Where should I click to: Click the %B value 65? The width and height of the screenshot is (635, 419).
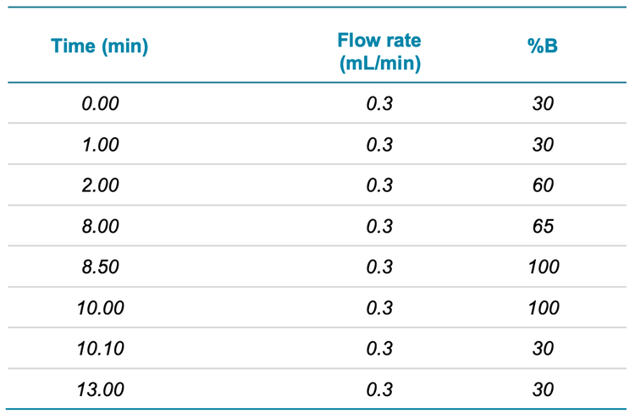pyautogui.click(x=543, y=227)
